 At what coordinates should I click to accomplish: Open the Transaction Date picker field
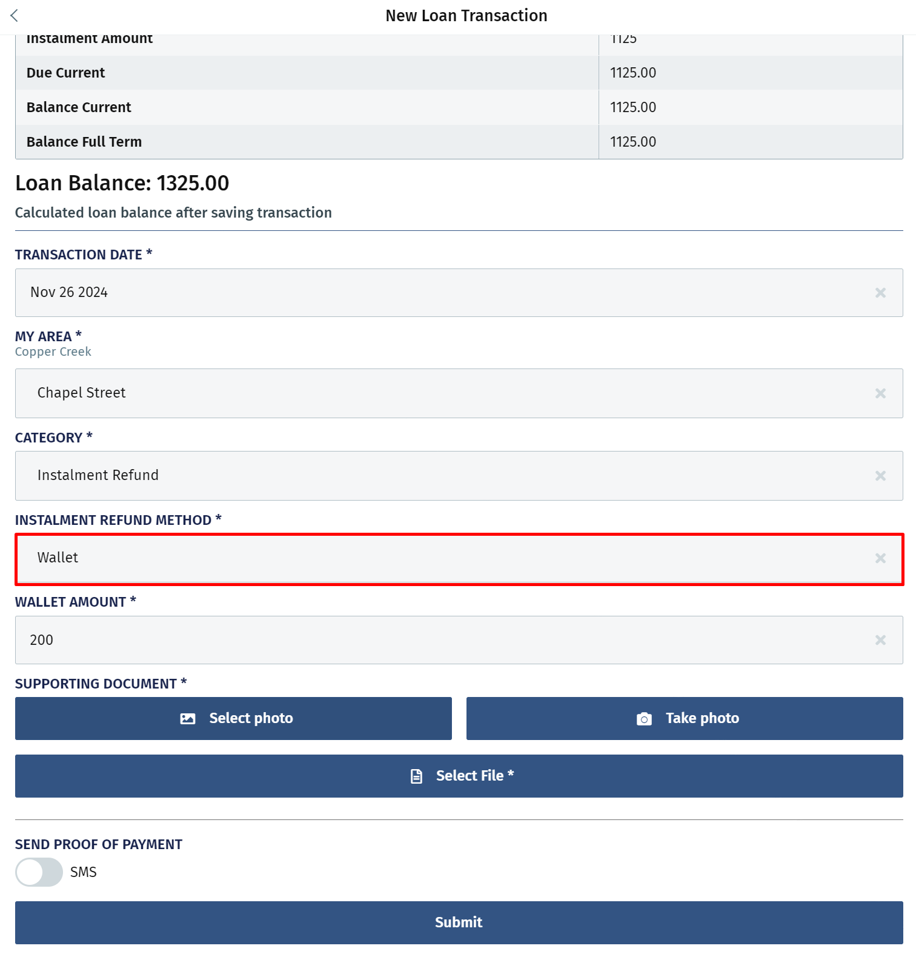pos(459,293)
